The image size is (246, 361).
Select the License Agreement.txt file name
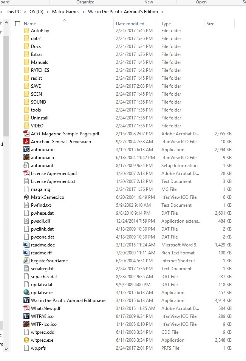(53, 181)
